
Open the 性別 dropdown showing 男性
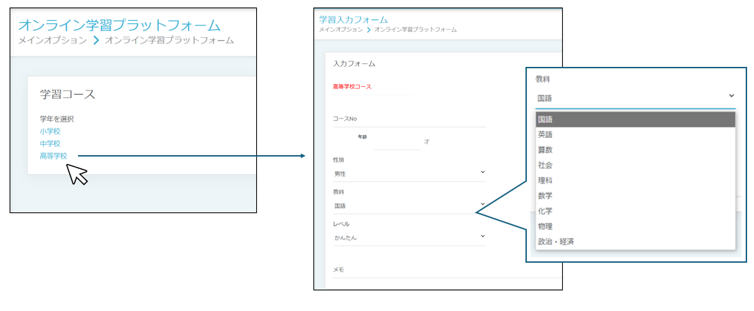tap(409, 174)
